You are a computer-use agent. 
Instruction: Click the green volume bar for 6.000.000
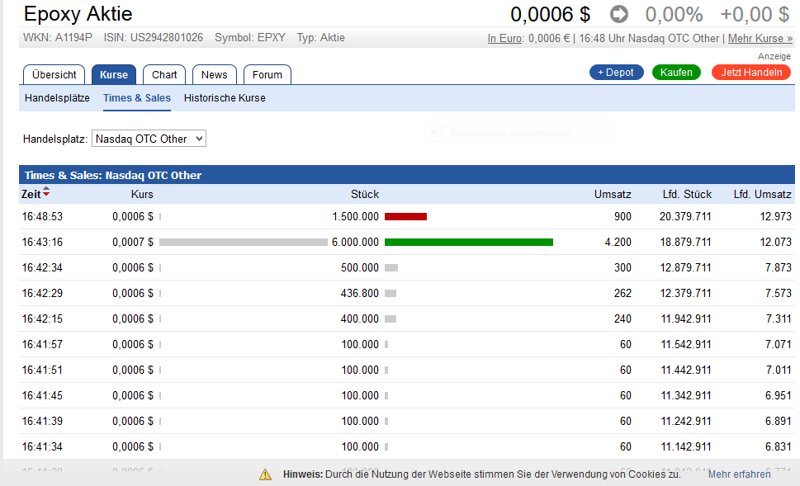coord(468,242)
